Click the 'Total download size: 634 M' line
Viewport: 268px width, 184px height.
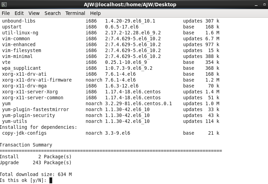tap(36, 174)
